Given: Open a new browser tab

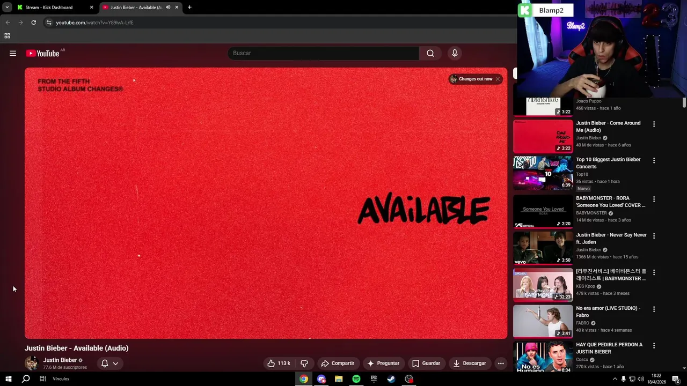Looking at the screenshot, I should [x=189, y=8].
